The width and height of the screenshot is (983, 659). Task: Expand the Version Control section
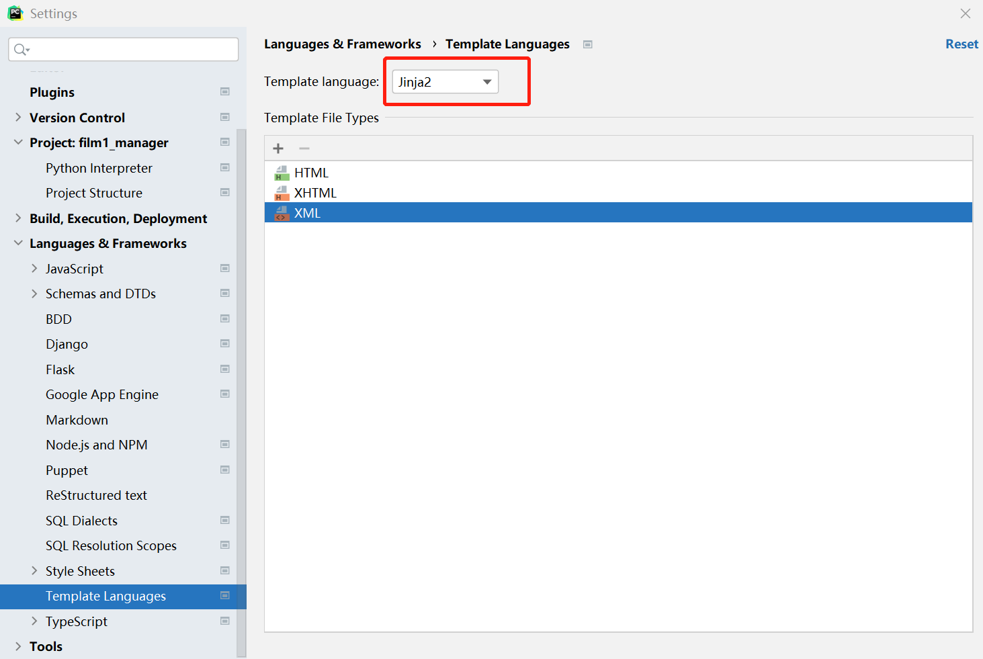tap(18, 117)
